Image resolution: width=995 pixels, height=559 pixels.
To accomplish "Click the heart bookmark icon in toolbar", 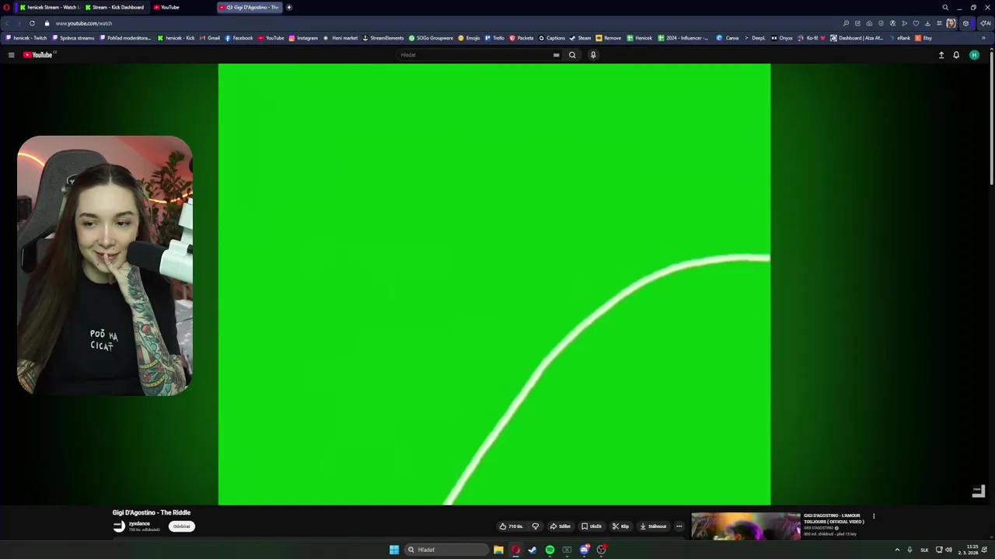I will pos(916,23).
